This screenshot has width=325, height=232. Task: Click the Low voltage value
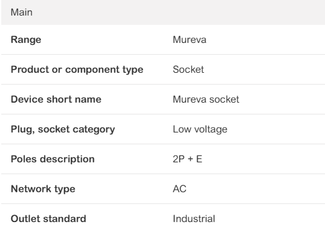point(200,129)
